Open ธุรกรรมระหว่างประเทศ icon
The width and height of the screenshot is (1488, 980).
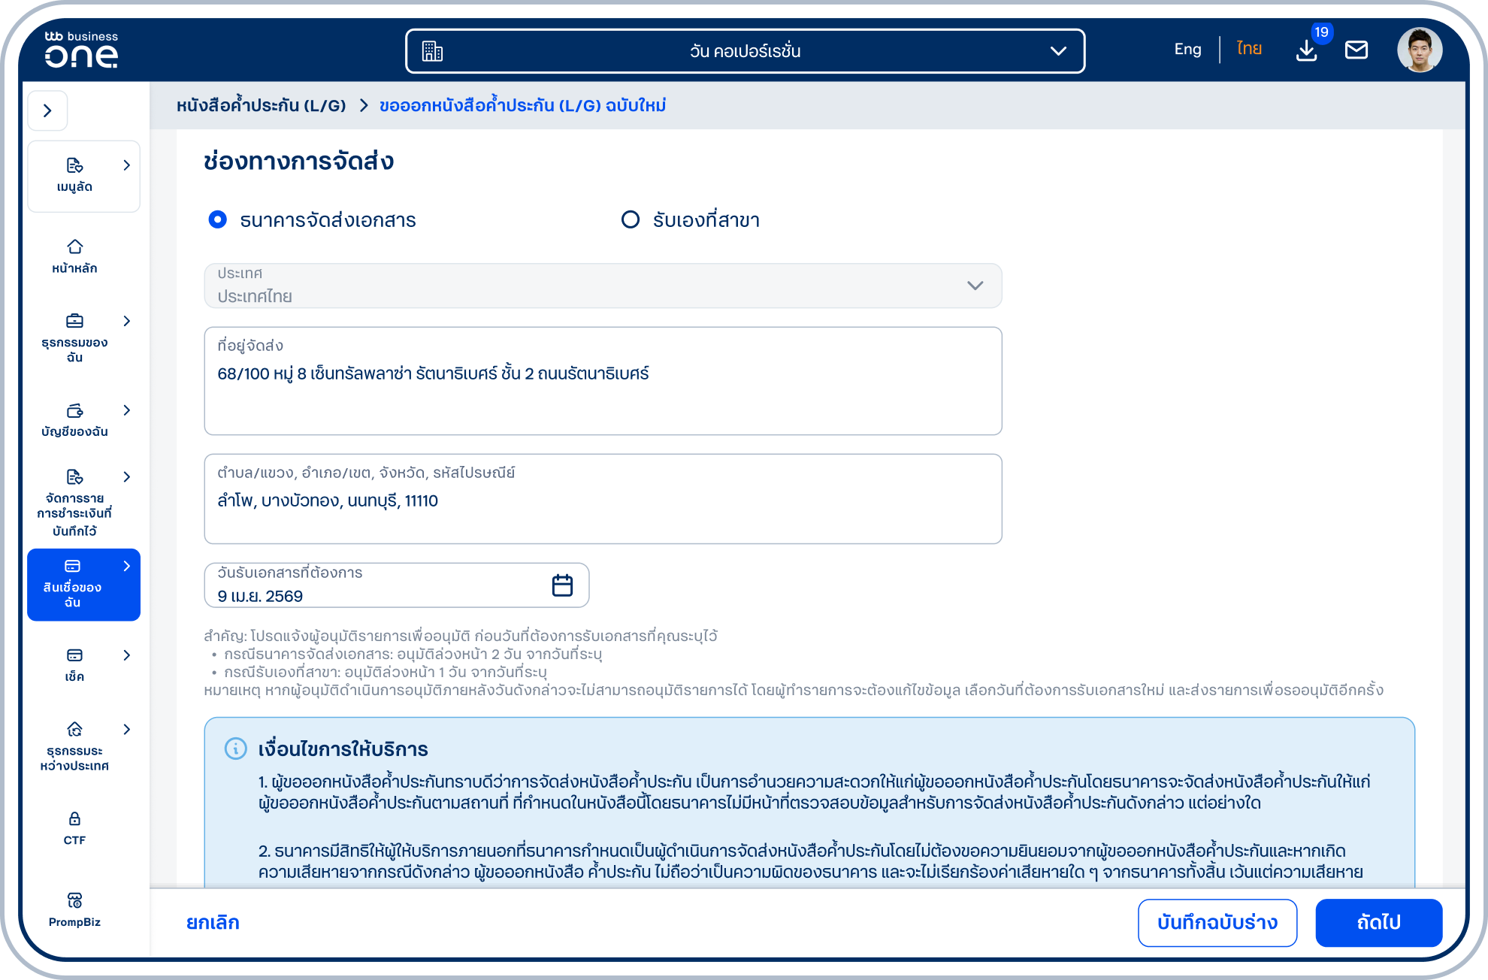coord(74,729)
